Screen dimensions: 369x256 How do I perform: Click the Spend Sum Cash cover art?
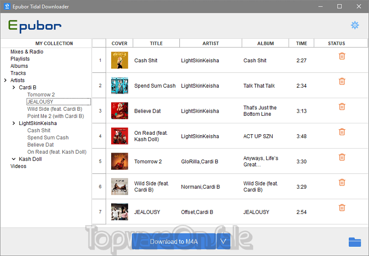[119, 85]
